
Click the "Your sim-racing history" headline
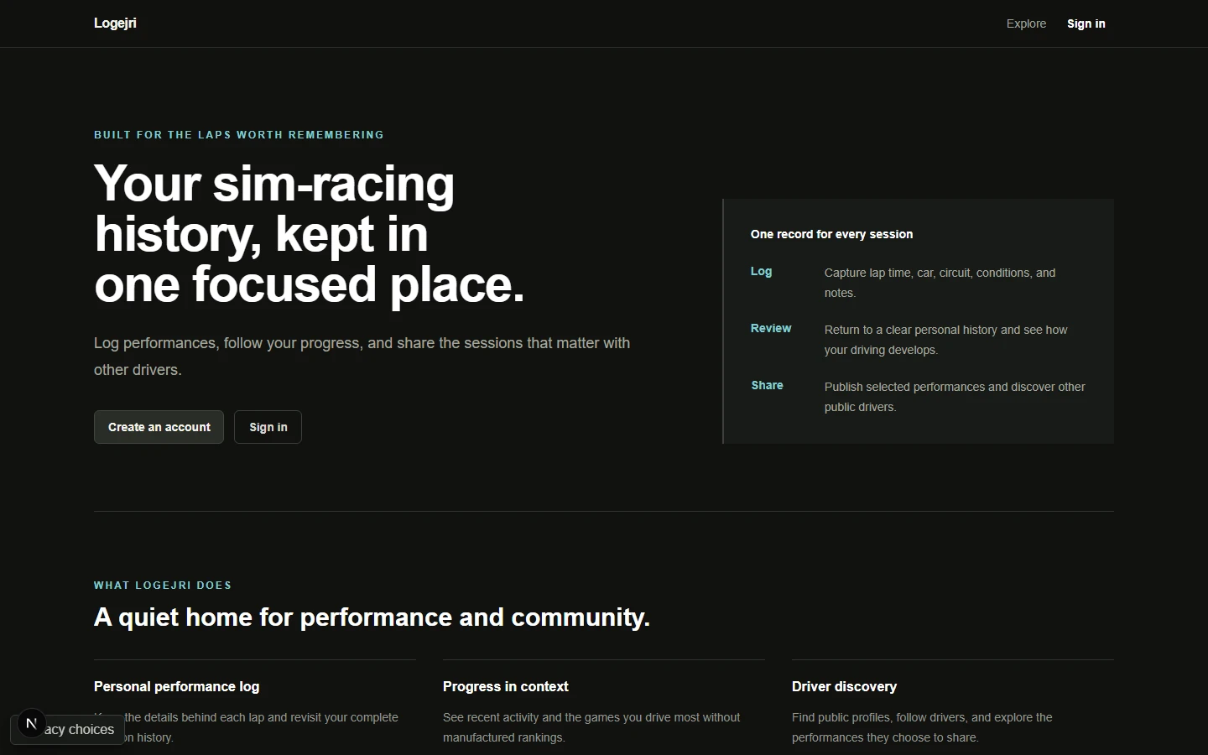pyautogui.click(x=310, y=233)
